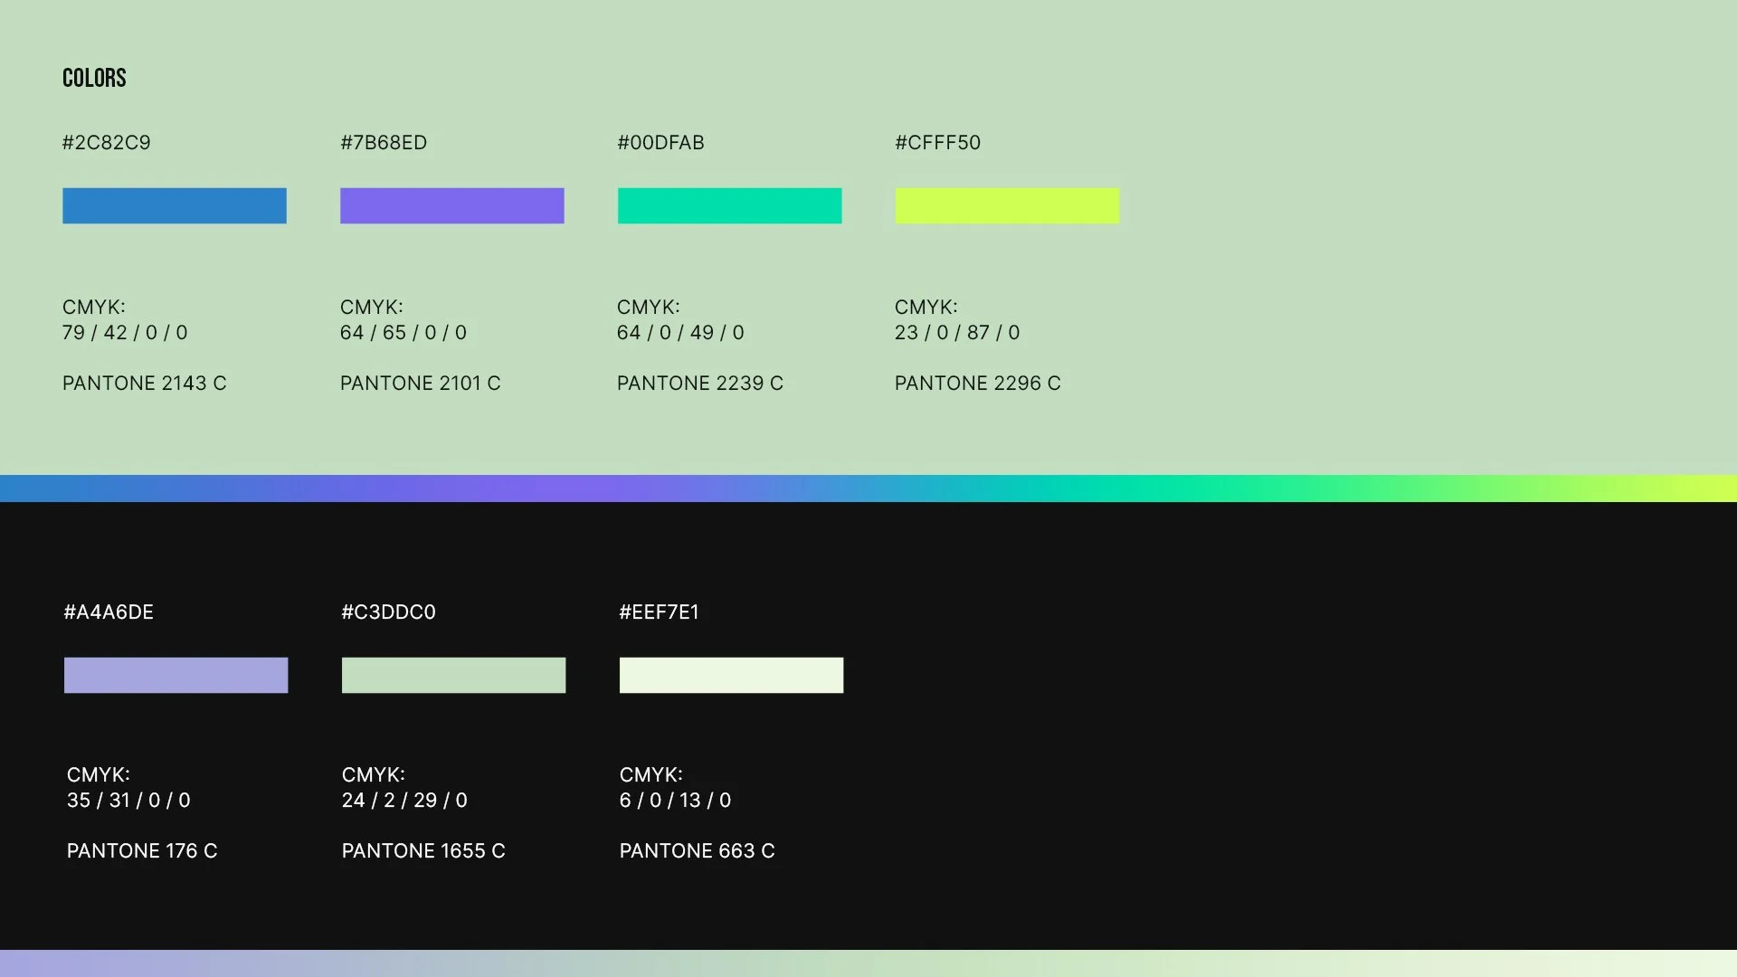Click the PANTONE 663 C text
1737x977 pixels.
tap(697, 850)
